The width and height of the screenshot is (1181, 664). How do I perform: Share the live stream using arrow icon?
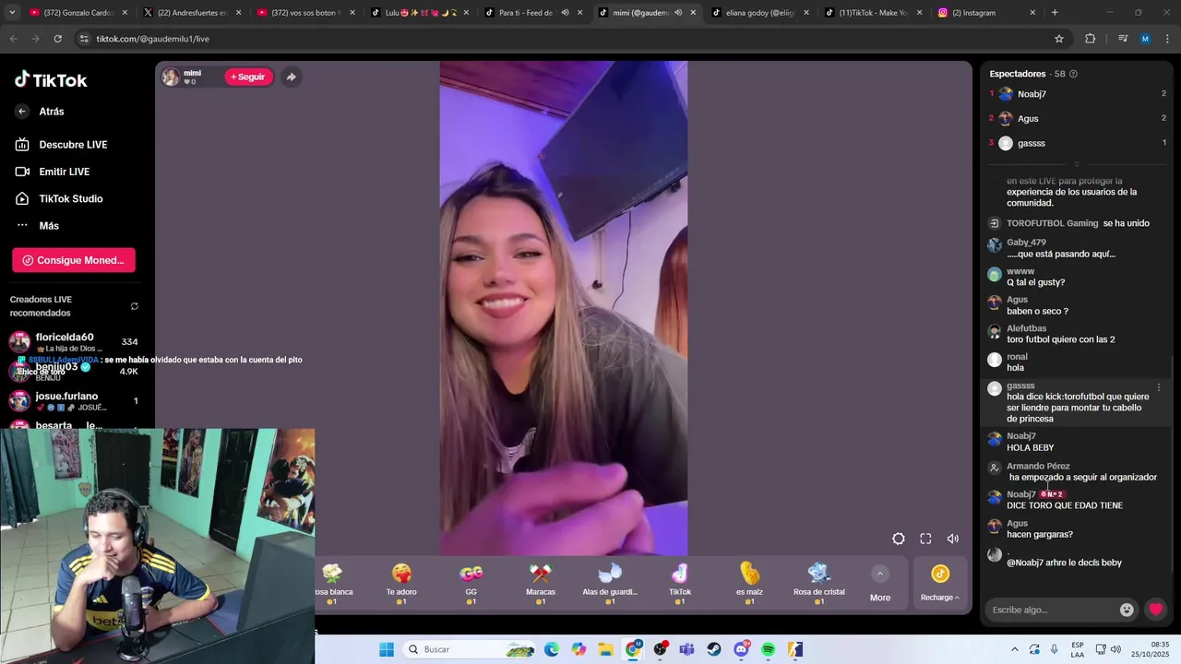tap(291, 77)
